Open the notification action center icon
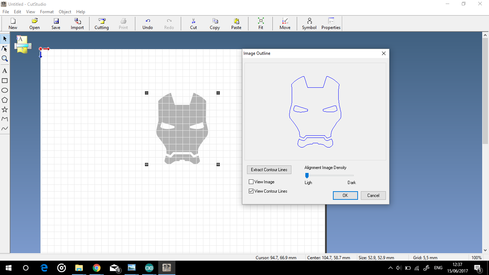489x275 pixels. (x=478, y=268)
